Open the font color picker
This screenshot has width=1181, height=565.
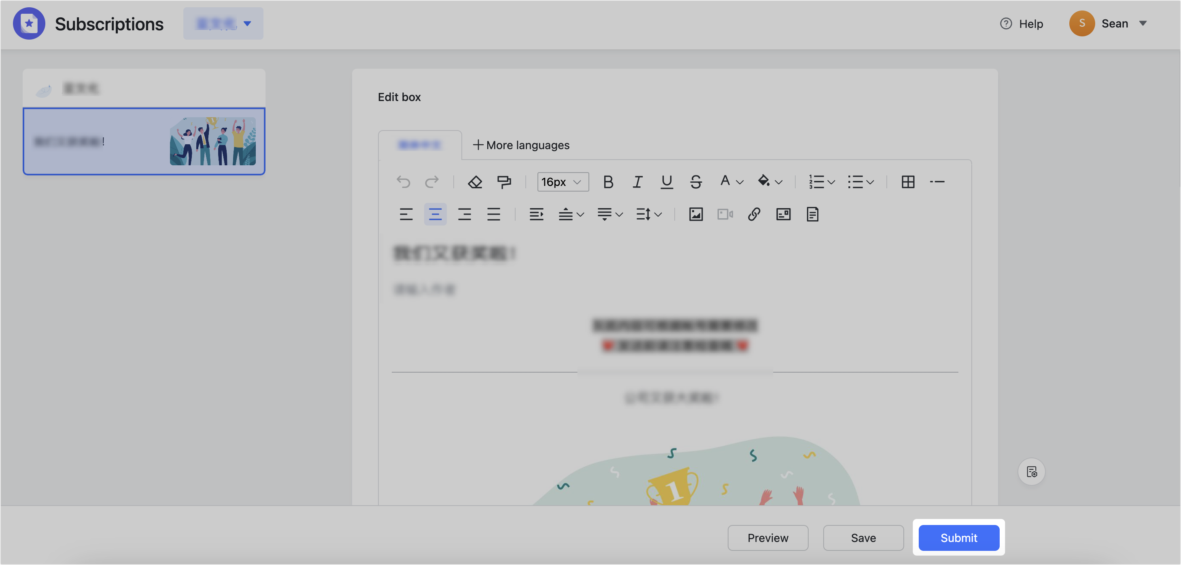[730, 182]
